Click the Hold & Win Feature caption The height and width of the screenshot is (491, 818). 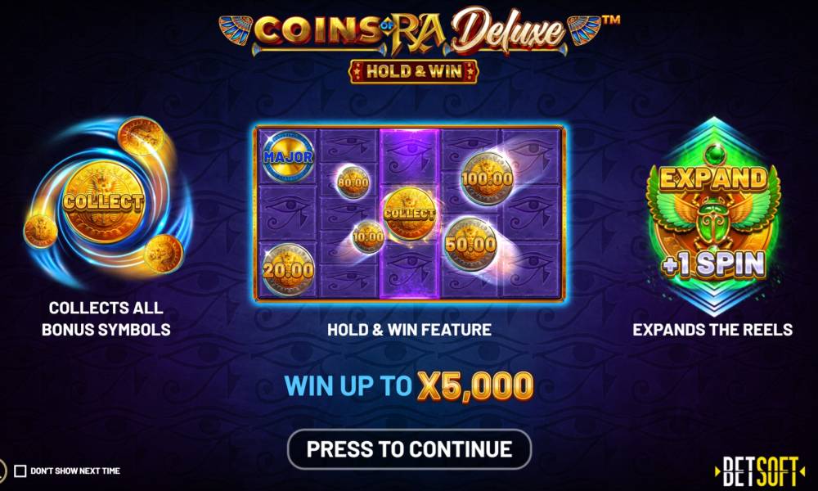(x=410, y=330)
